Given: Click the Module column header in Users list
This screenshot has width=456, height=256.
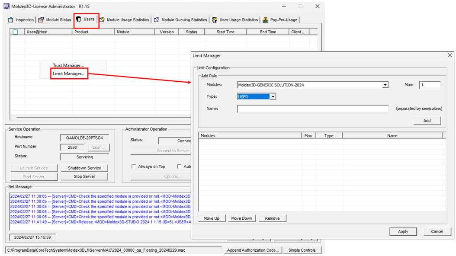Looking at the screenshot, I should coord(135,32).
